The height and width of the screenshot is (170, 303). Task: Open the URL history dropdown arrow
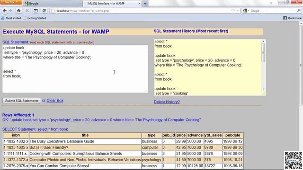click(x=238, y=11)
